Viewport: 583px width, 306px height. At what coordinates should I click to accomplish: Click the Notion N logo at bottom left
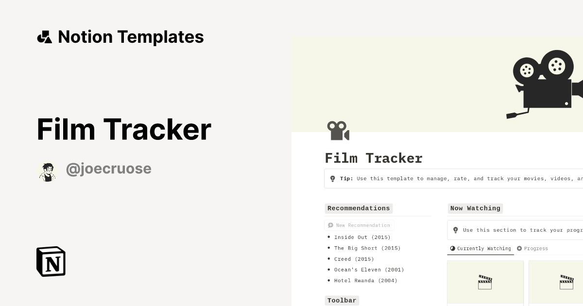coord(51,261)
